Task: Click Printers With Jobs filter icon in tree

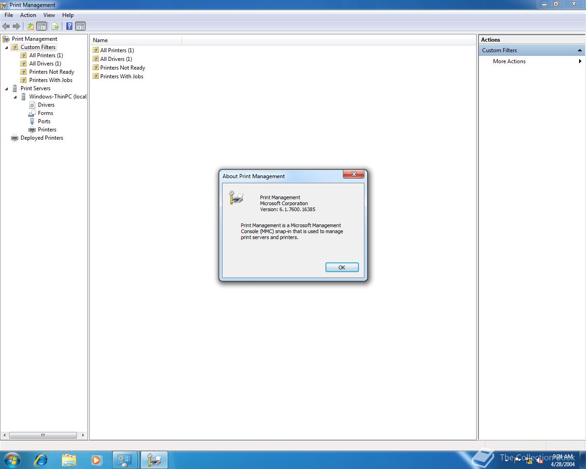Action: 23,80
